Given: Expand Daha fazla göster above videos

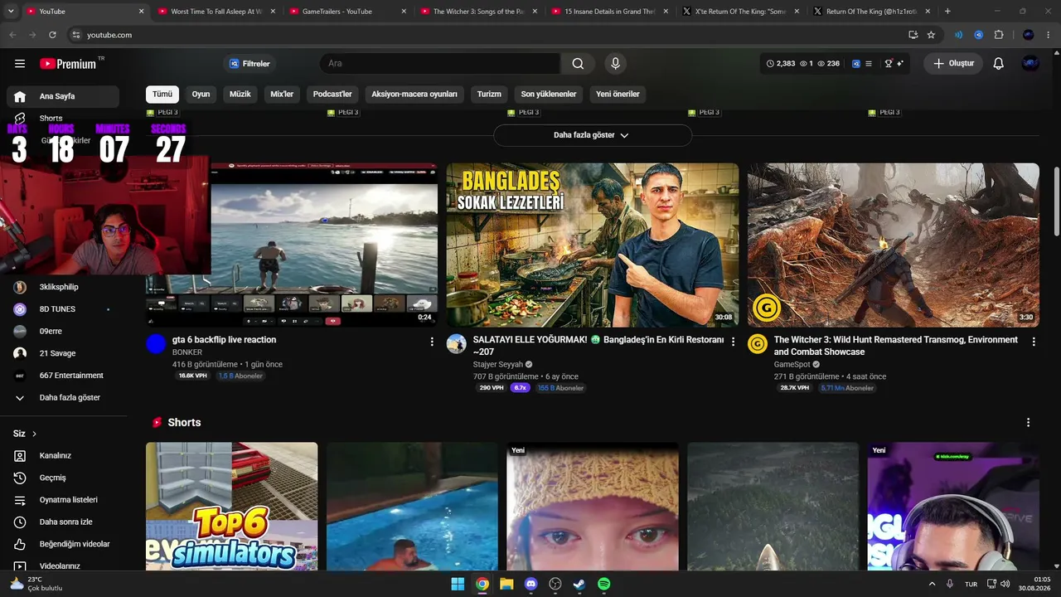Looking at the screenshot, I should click(592, 135).
